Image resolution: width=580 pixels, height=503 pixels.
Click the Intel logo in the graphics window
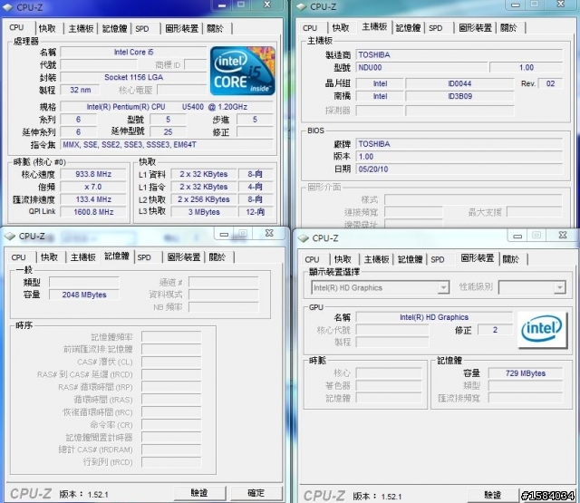pyautogui.click(x=542, y=330)
